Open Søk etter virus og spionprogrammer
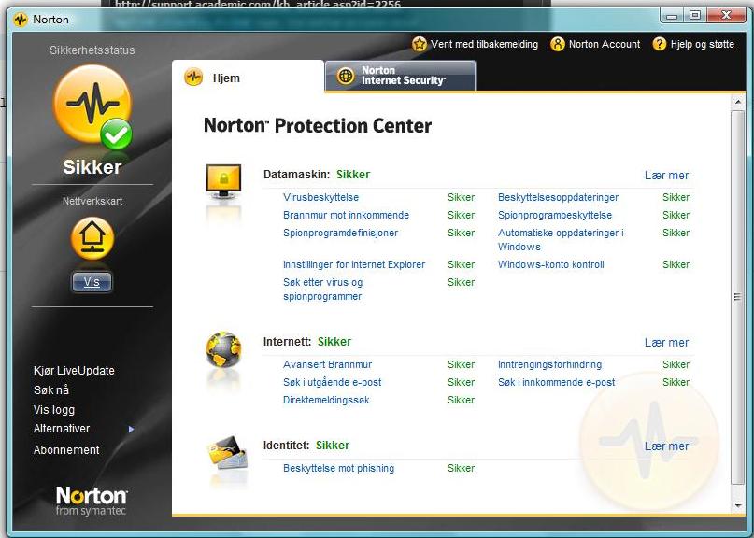 pos(322,290)
